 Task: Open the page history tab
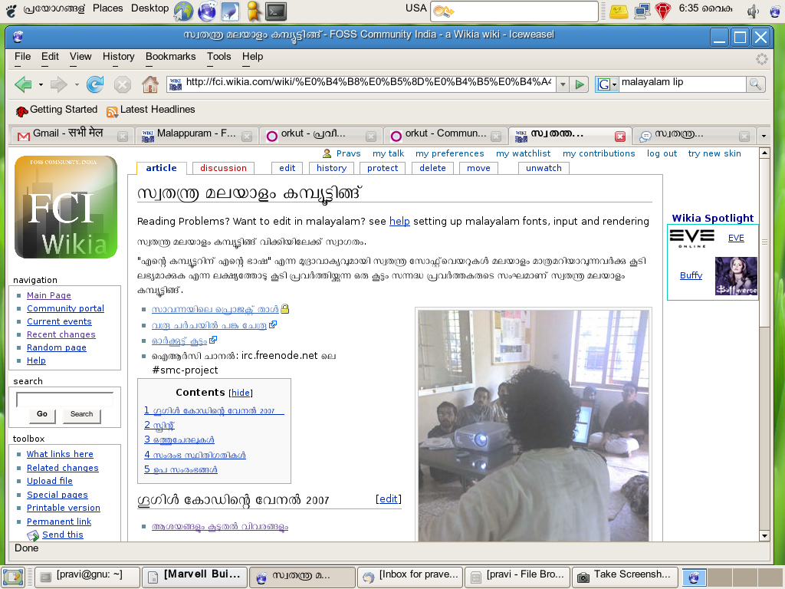click(x=331, y=168)
